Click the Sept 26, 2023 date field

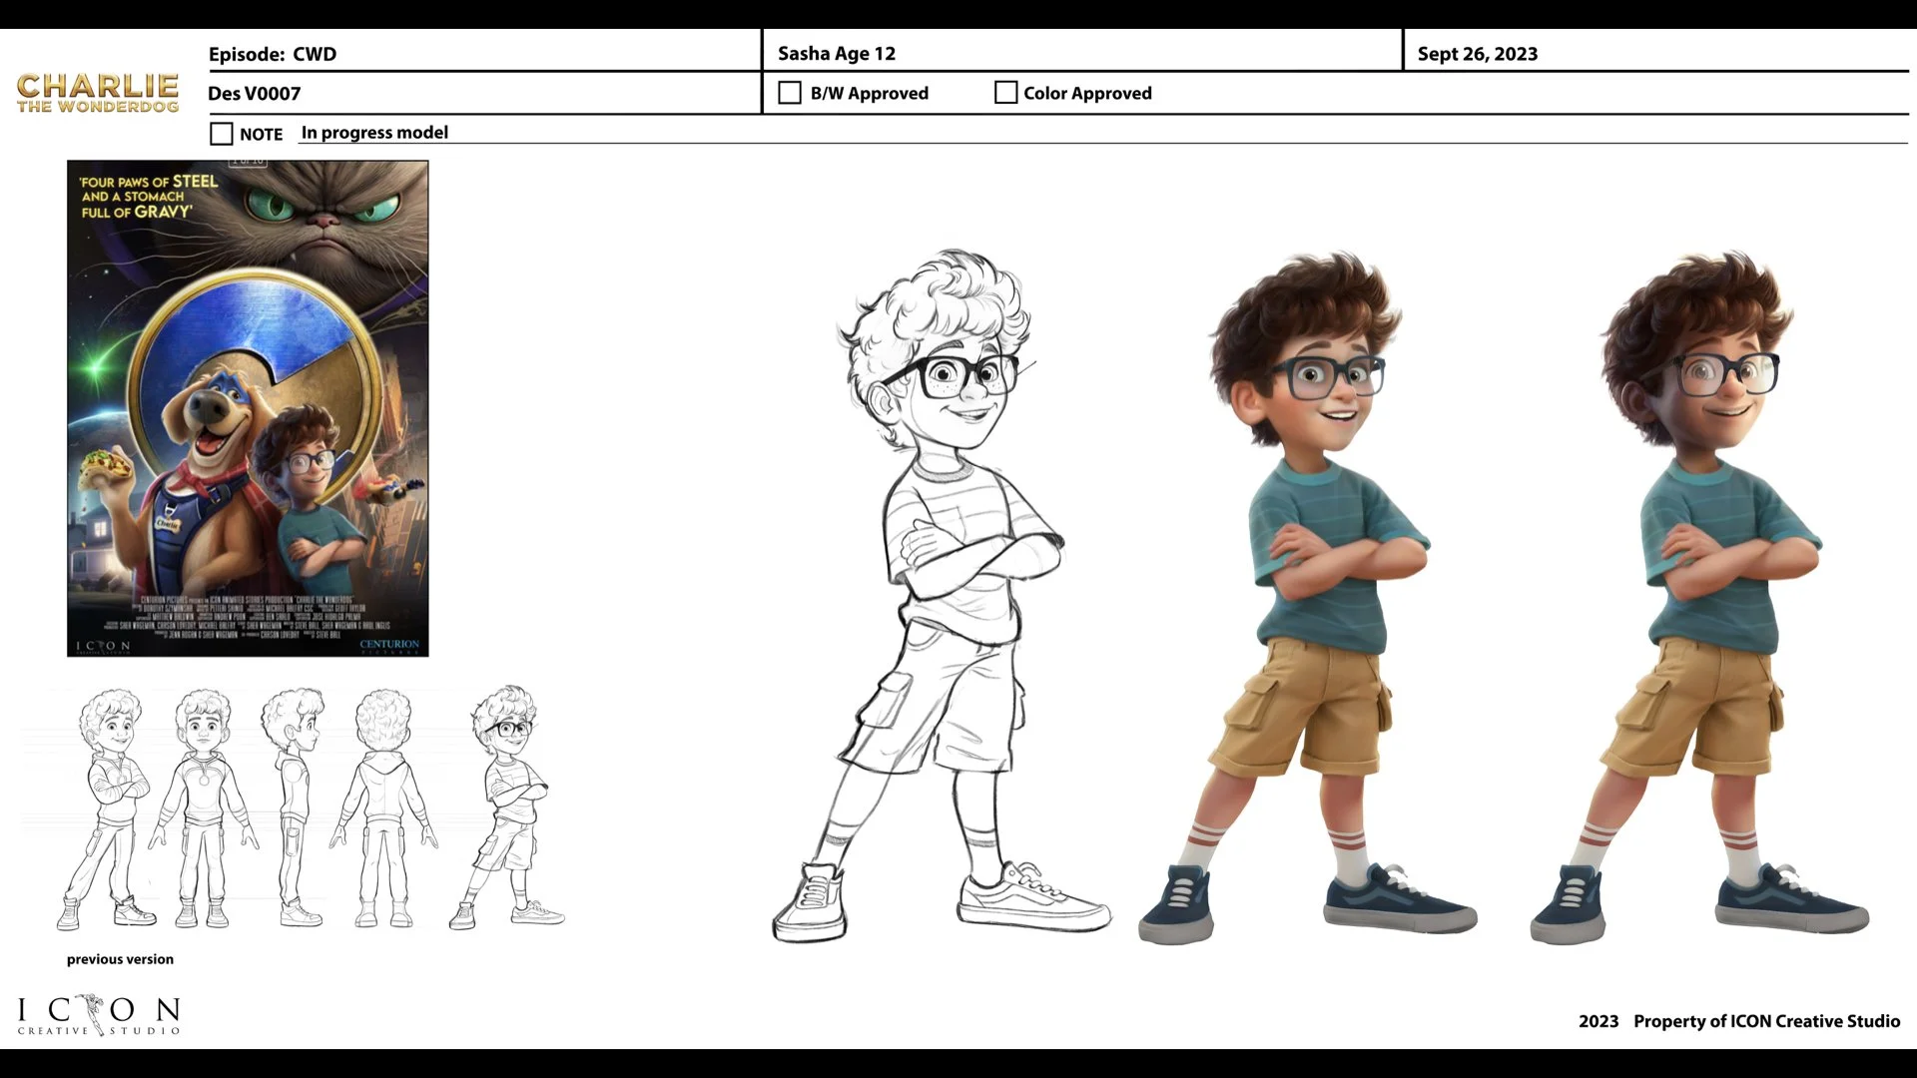click(1477, 54)
